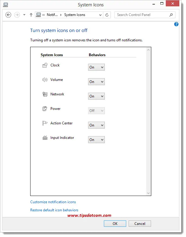Click the list scrollbar up arrow

pyautogui.click(x=148, y=50)
